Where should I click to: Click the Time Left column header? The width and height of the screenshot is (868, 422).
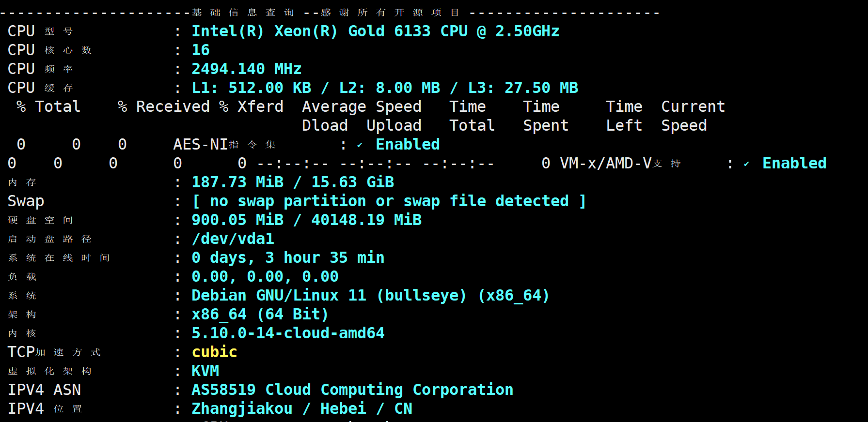[x=624, y=116]
